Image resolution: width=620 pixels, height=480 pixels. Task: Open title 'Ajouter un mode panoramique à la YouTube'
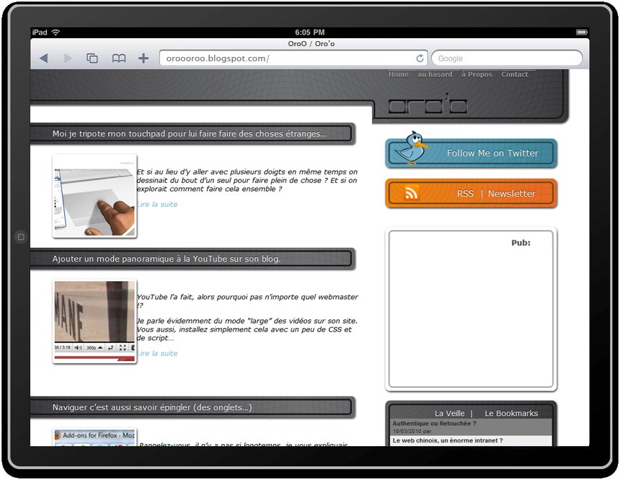pos(167,259)
